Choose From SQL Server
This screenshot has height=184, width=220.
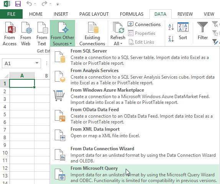click(x=135, y=57)
